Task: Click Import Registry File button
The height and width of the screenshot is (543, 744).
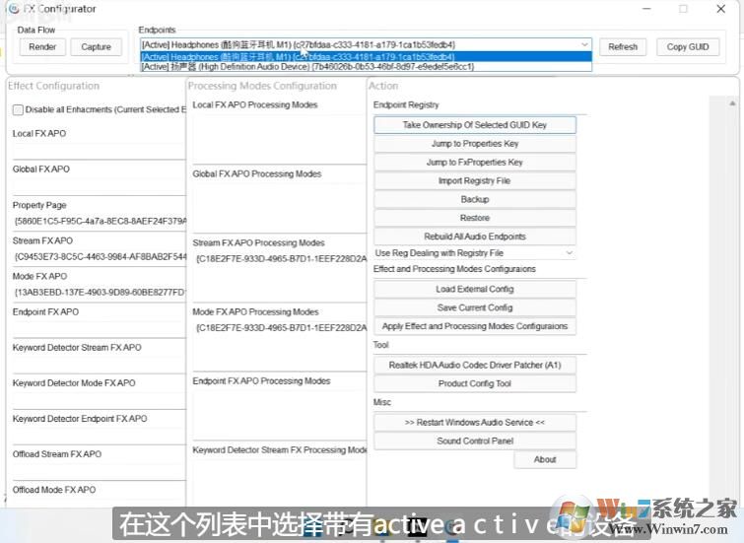Action: (x=475, y=181)
